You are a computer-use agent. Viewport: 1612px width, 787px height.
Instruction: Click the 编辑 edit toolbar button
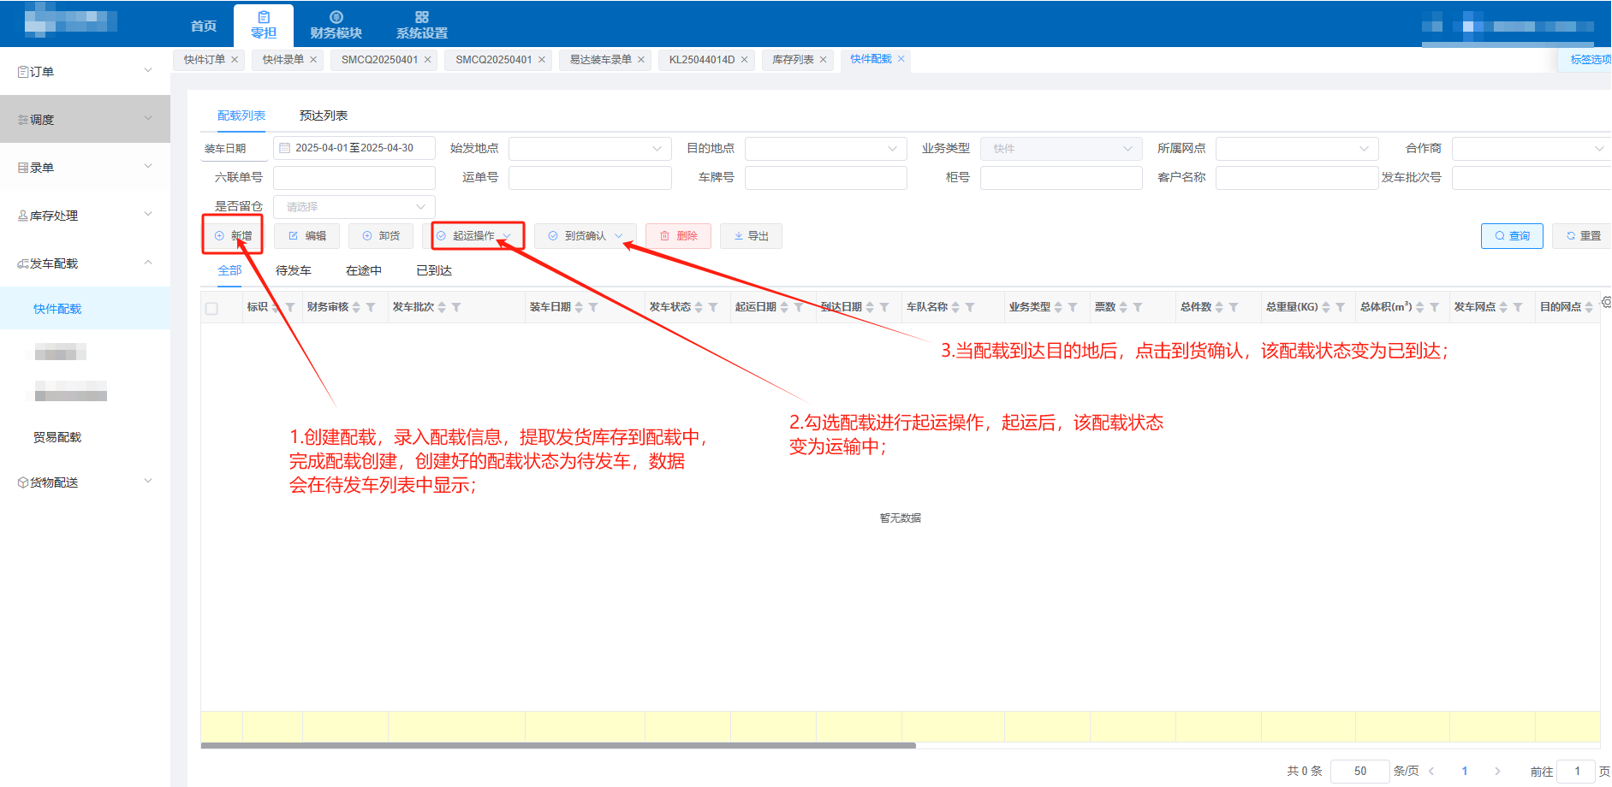(306, 236)
